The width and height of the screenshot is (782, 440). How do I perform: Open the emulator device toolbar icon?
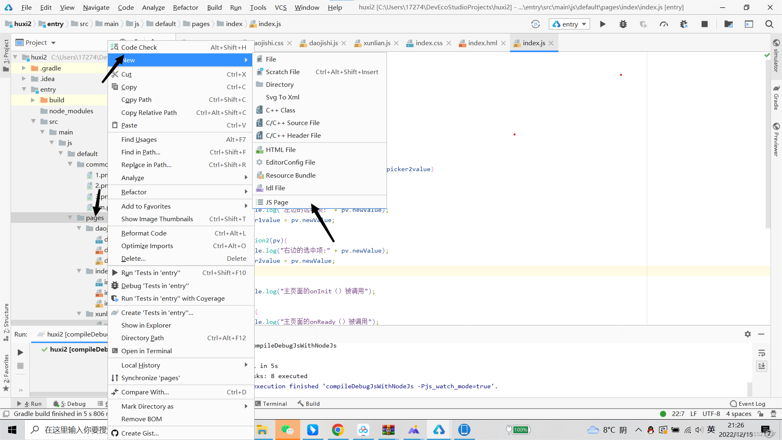coord(749,24)
